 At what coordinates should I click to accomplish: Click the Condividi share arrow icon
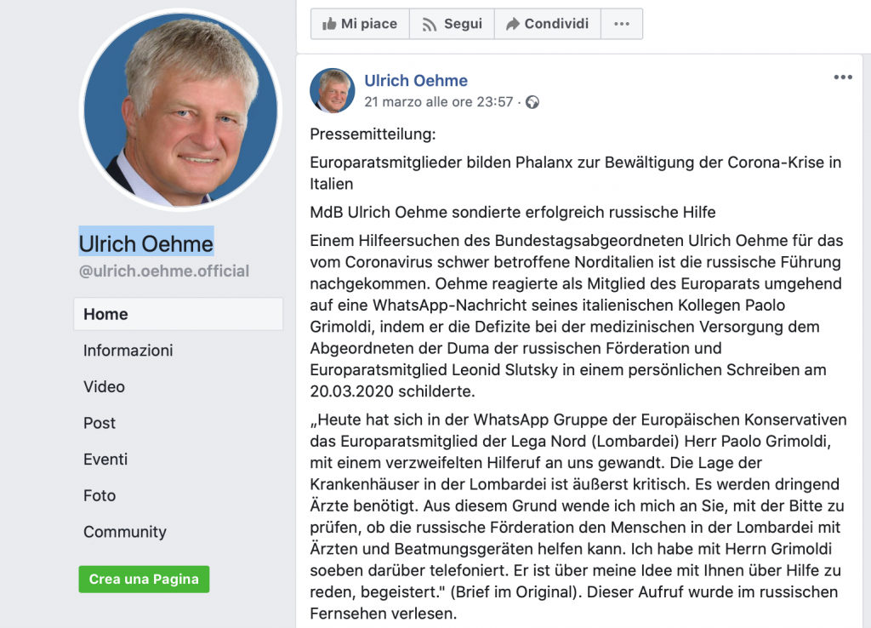click(513, 24)
